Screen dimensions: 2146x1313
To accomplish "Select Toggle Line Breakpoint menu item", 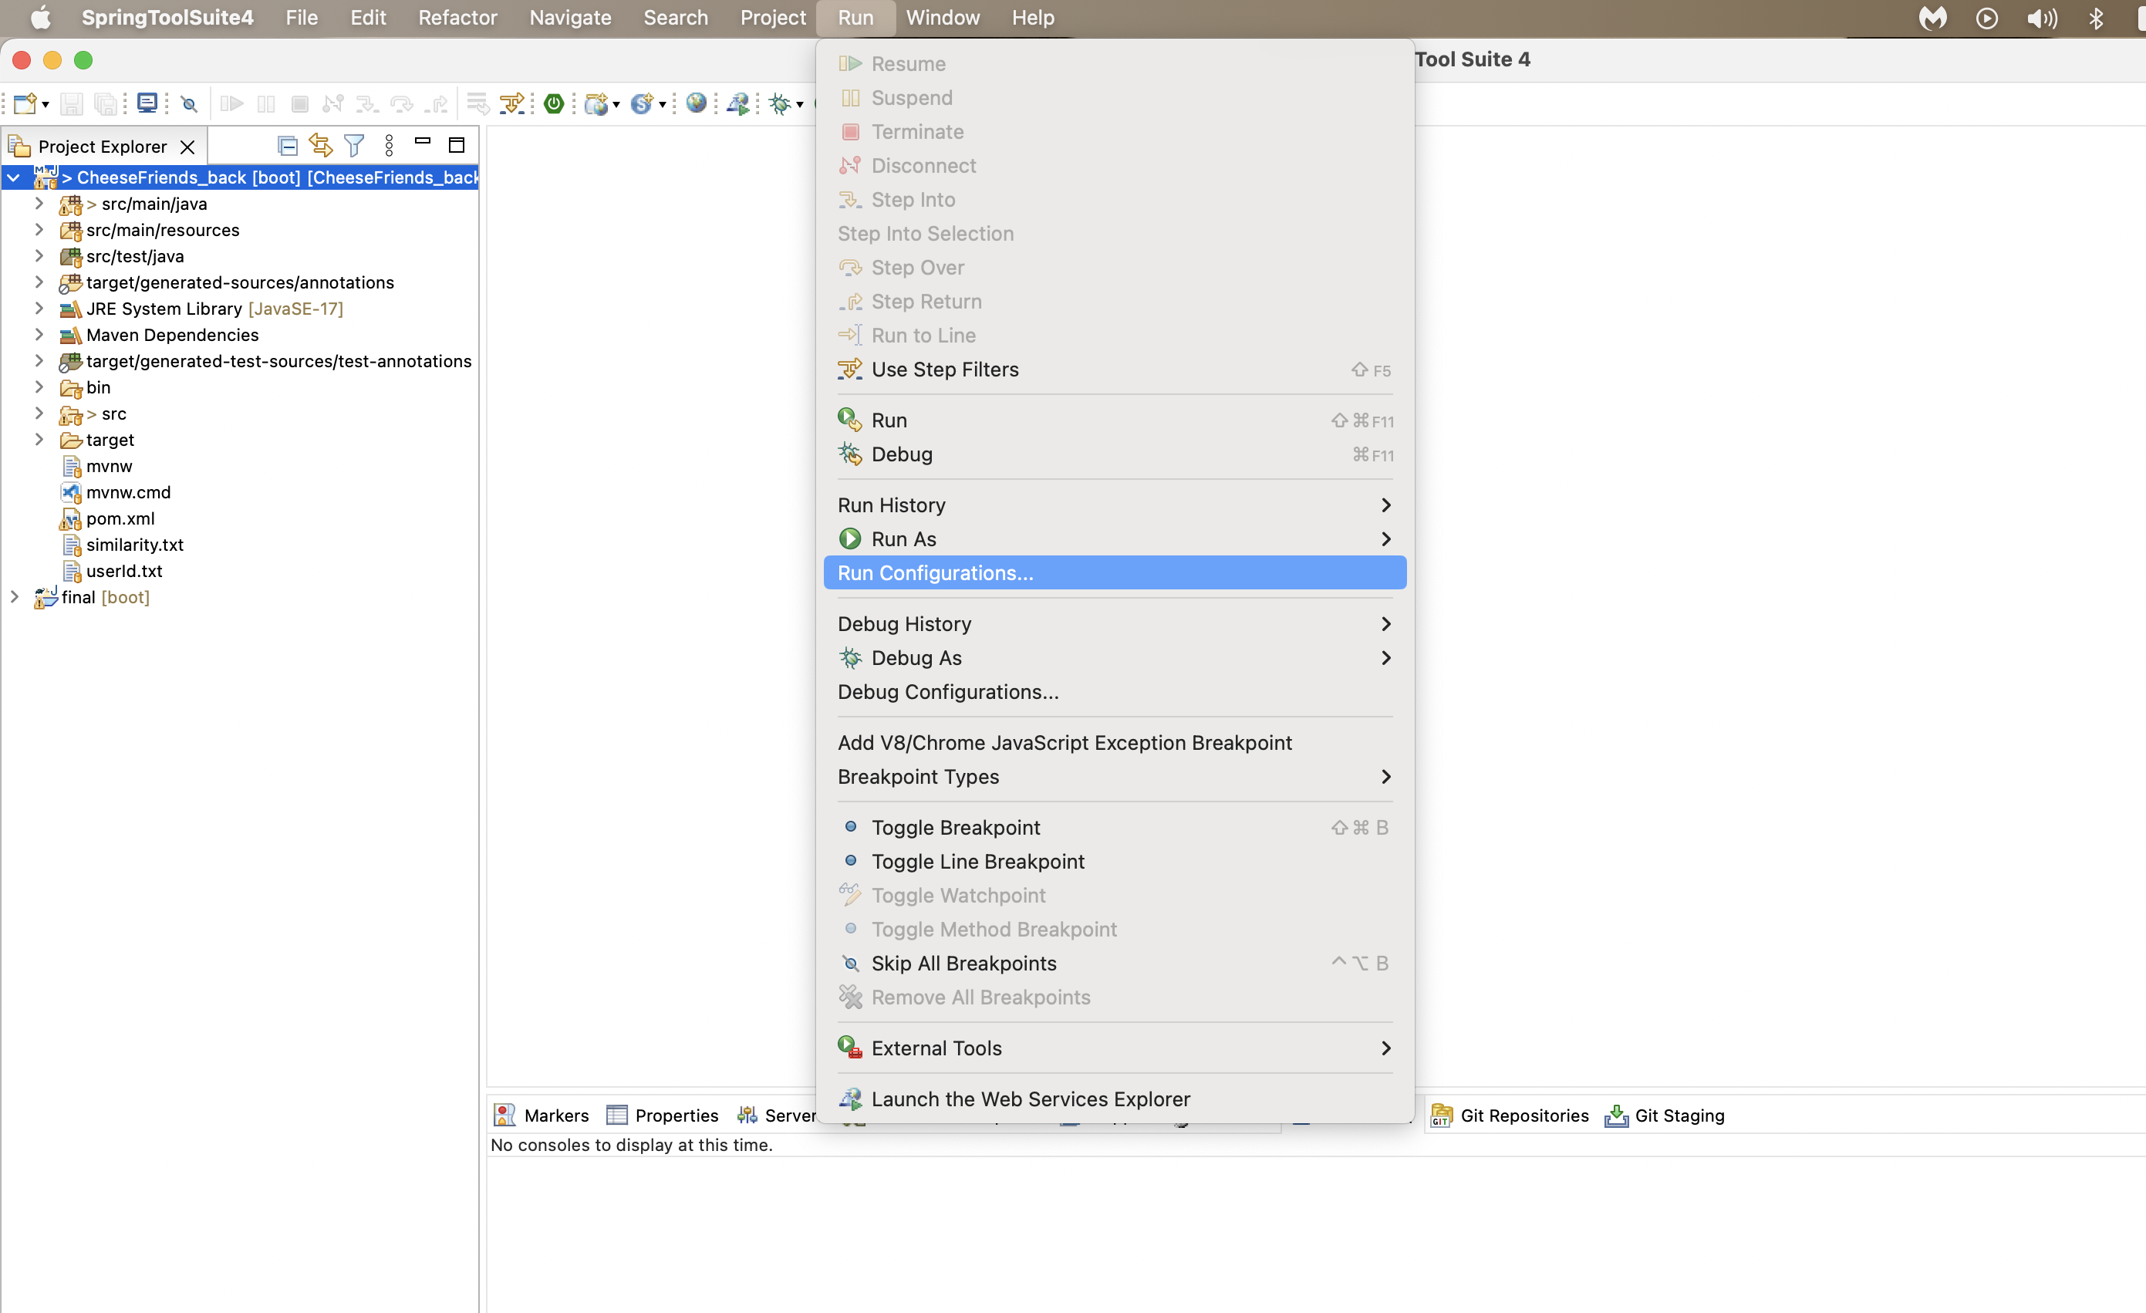I will [1115, 862].
